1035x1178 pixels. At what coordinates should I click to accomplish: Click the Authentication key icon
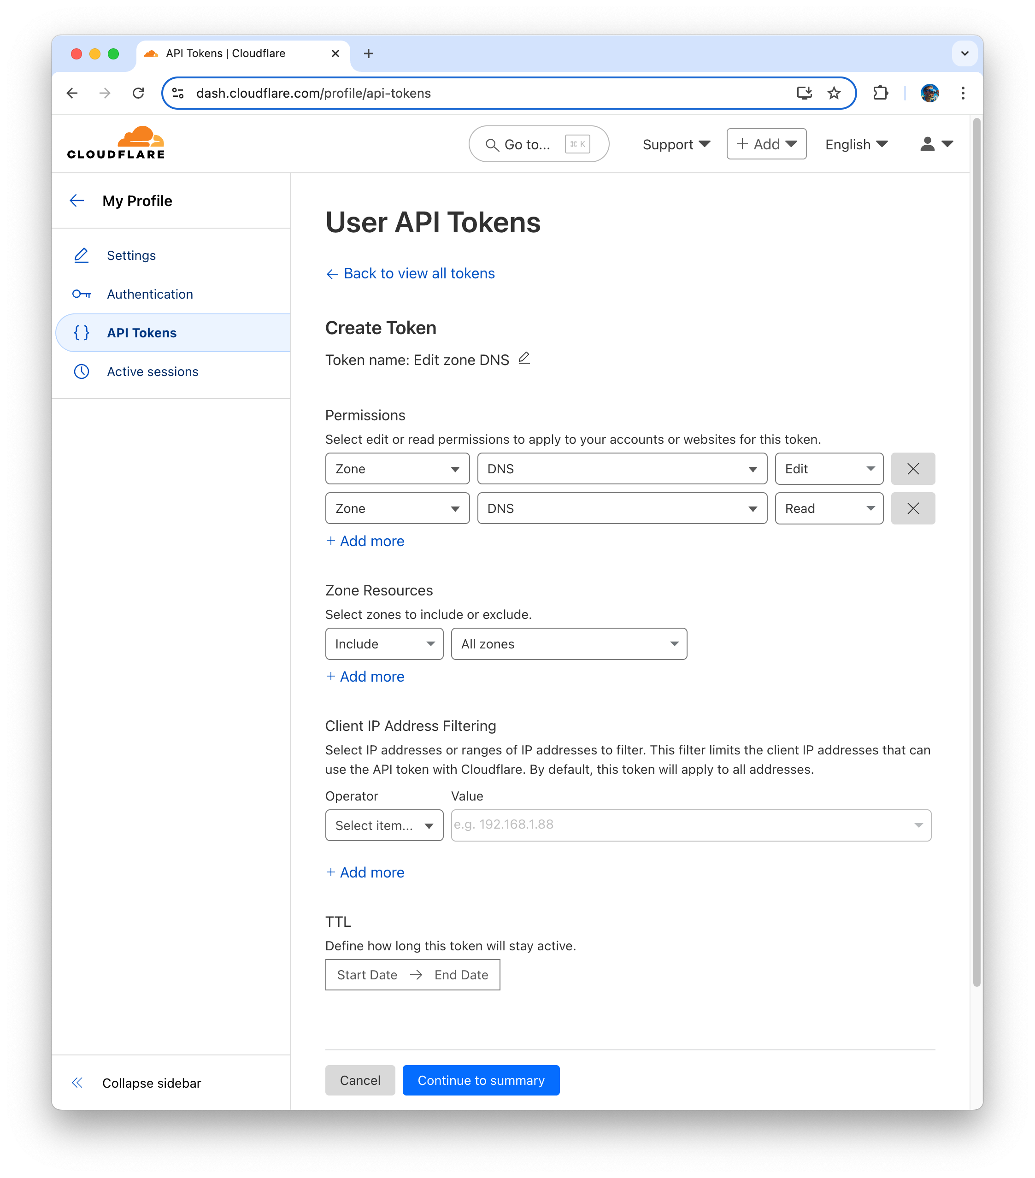(81, 294)
